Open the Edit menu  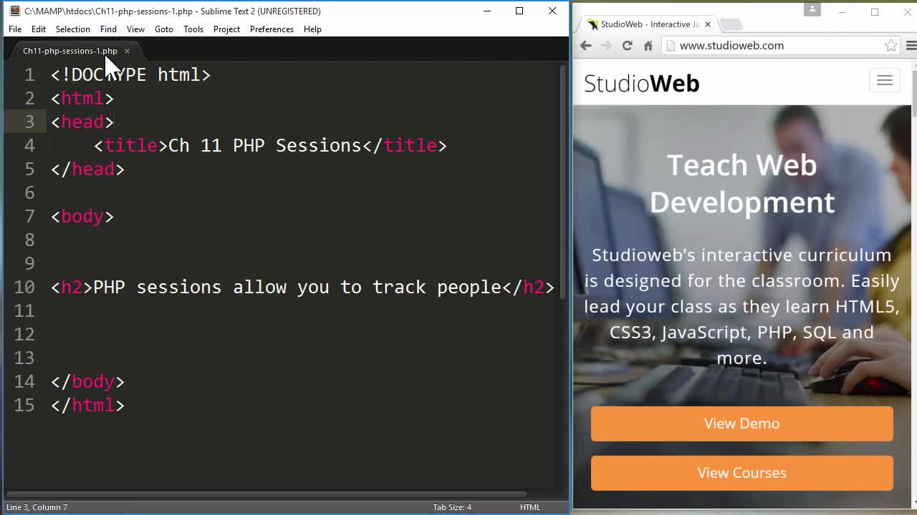tap(39, 29)
